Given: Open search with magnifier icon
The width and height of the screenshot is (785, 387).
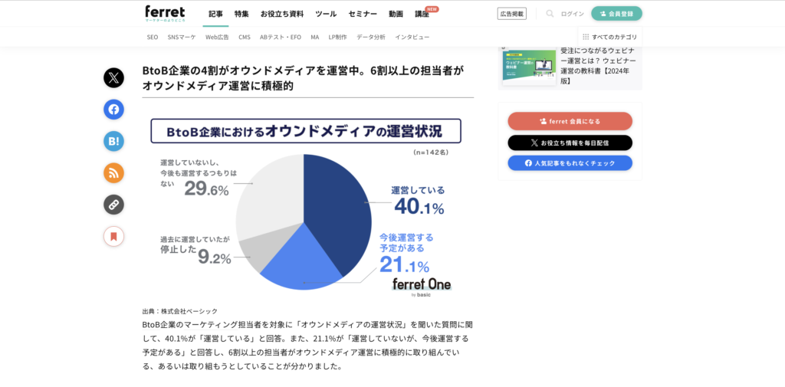Looking at the screenshot, I should (x=550, y=14).
